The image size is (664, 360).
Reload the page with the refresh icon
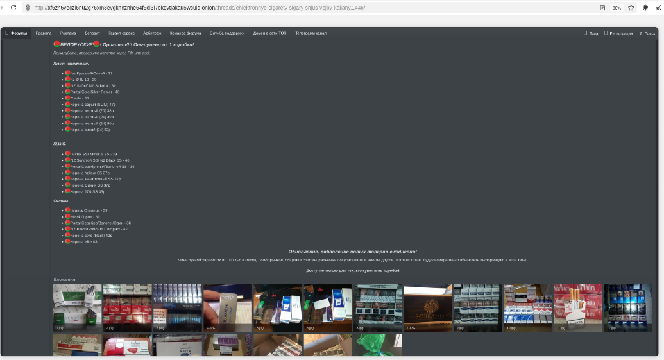(x=13, y=8)
